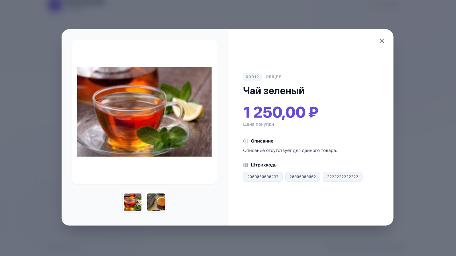
Task: Select the second tea thumbnail image
Action: click(156, 202)
